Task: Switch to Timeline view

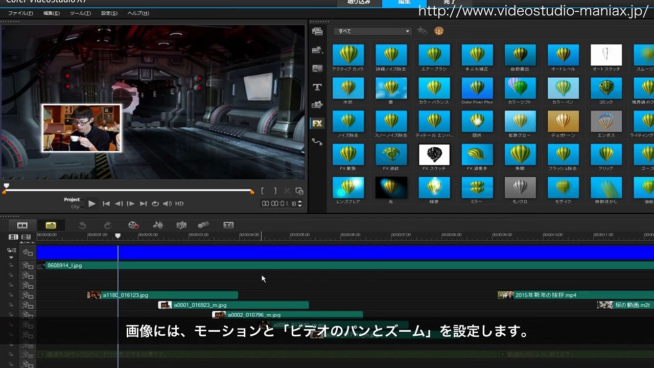Action: [x=51, y=225]
